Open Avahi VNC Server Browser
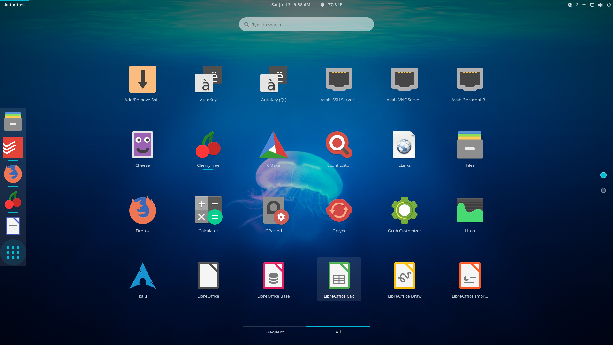Viewport: 613px width, 345px height. click(x=405, y=84)
